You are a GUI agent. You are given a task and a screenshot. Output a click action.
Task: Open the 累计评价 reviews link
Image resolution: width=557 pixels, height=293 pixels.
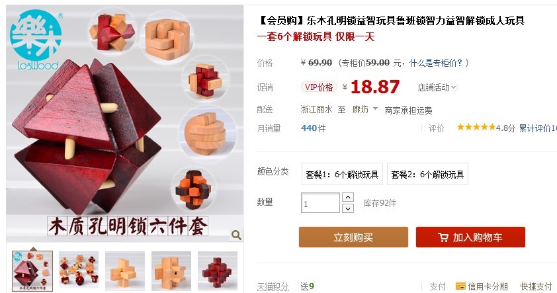tap(537, 128)
